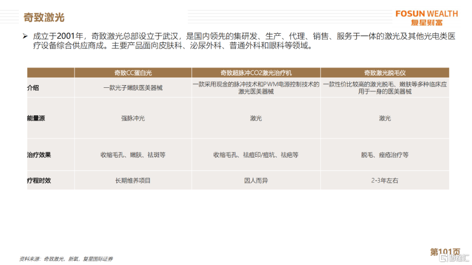This screenshot has width=472, height=265.
Task: Click the 激光 cell under 激光脱毛仪
Action: (x=385, y=118)
